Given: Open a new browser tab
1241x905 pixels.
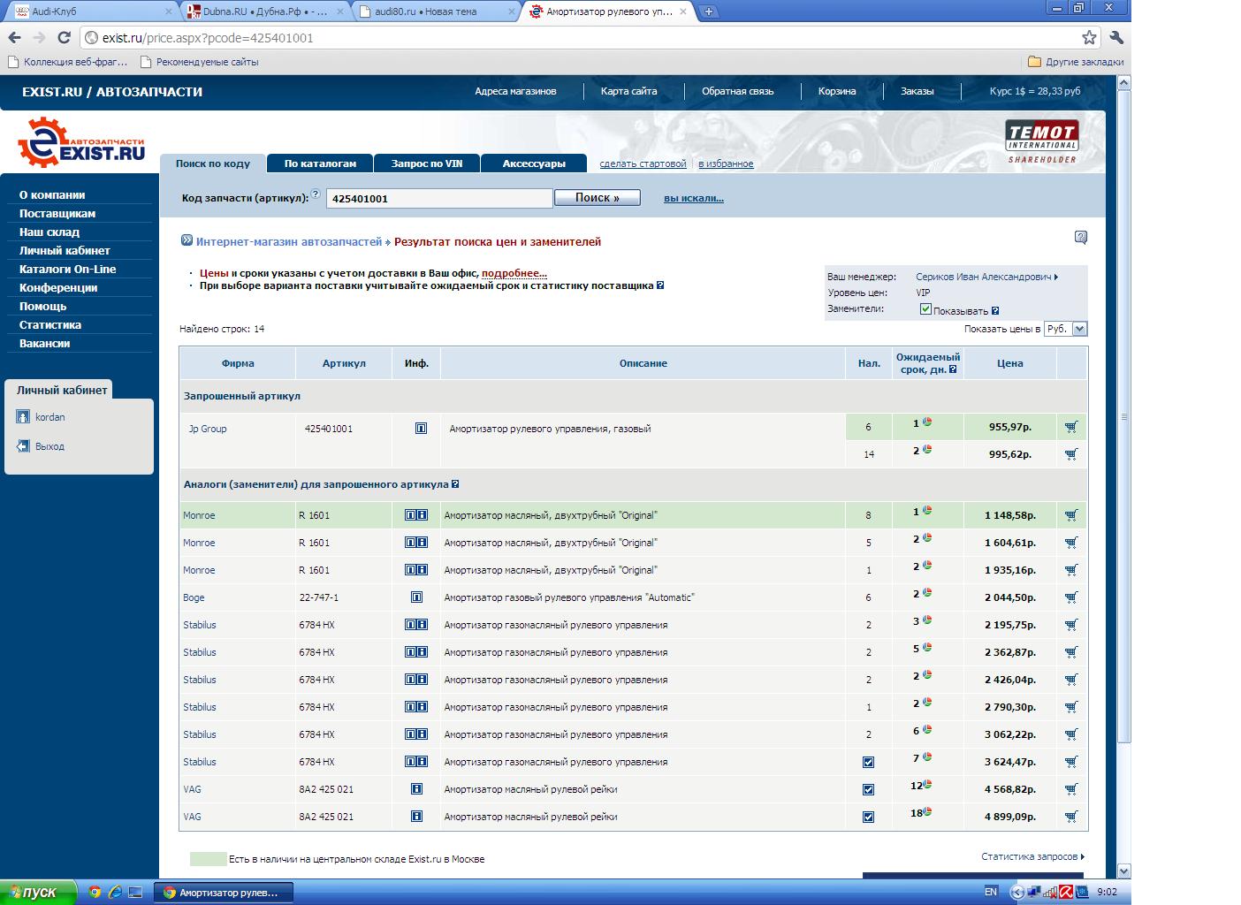Looking at the screenshot, I should click(709, 11).
